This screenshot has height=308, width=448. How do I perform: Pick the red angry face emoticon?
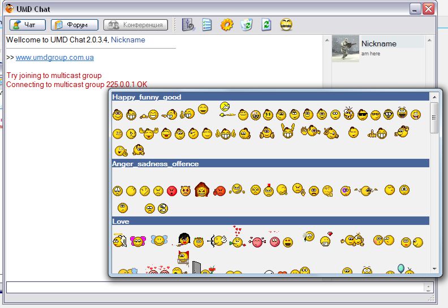coord(172,191)
